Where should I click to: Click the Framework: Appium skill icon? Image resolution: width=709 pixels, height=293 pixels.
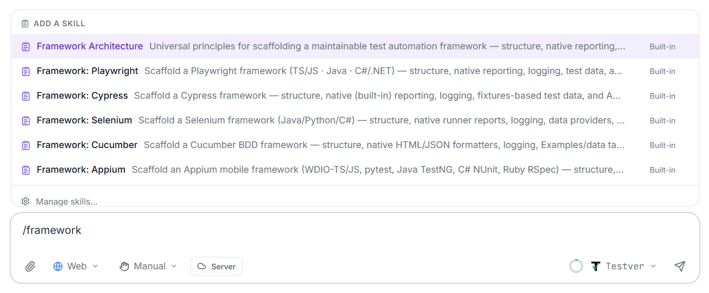tap(26, 170)
